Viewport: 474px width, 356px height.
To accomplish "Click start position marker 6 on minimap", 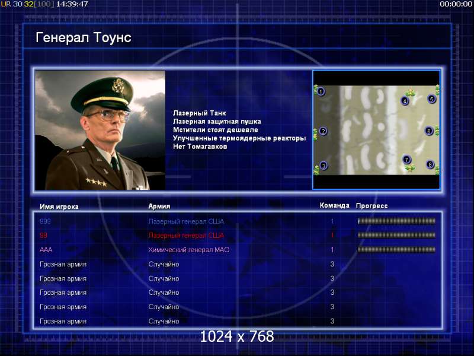I will coord(428,131).
